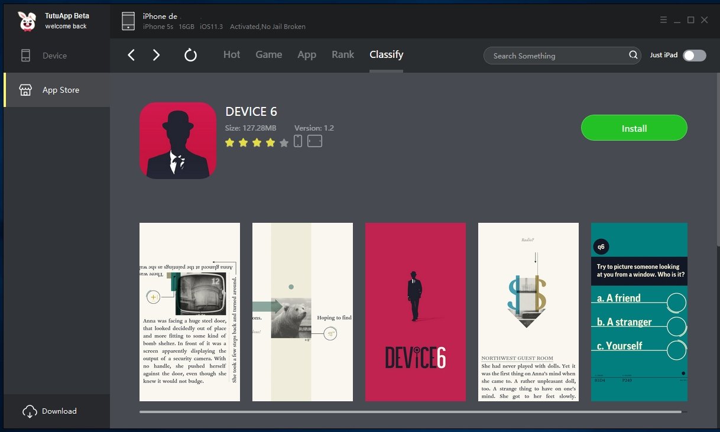Screen dimensions: 720x432
Task: Click the horizontal screenshots scrollbar
Action: 410,411
